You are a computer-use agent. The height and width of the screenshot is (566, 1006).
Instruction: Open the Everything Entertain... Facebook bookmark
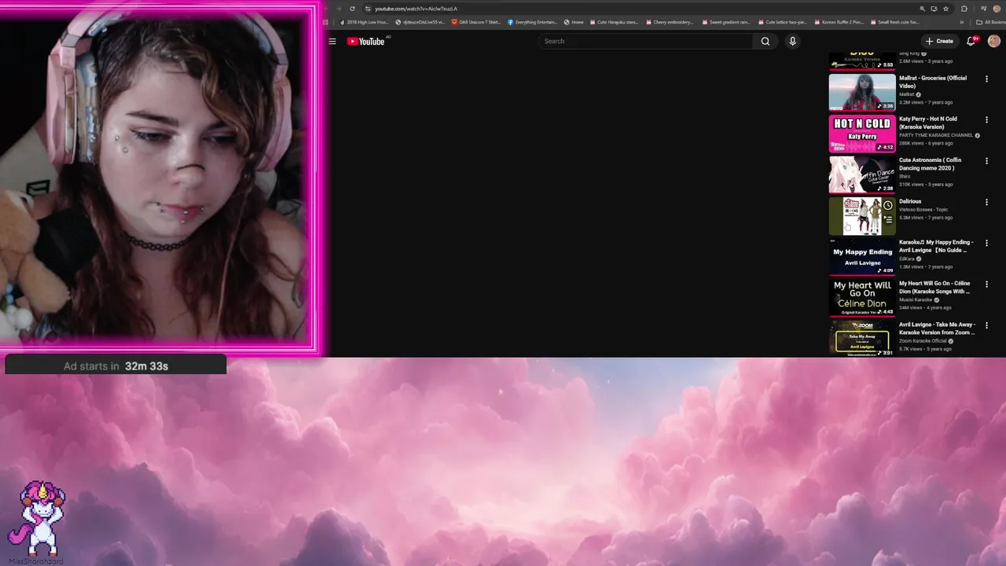533,22
